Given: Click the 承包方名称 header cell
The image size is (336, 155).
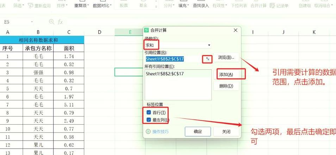Looking at the screenshot, I should point(38,48).
